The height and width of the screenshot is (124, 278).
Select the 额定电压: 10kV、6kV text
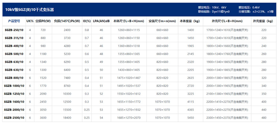(212, 8)
